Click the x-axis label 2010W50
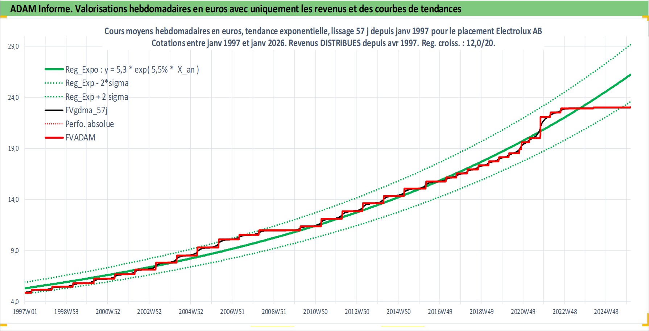 315,312
